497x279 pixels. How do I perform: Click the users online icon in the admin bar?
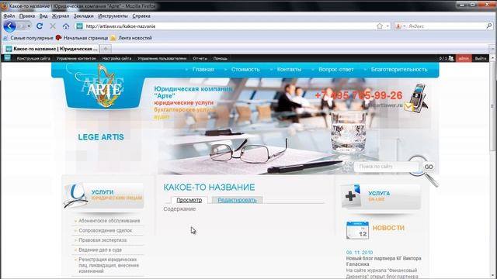point(451,58)
